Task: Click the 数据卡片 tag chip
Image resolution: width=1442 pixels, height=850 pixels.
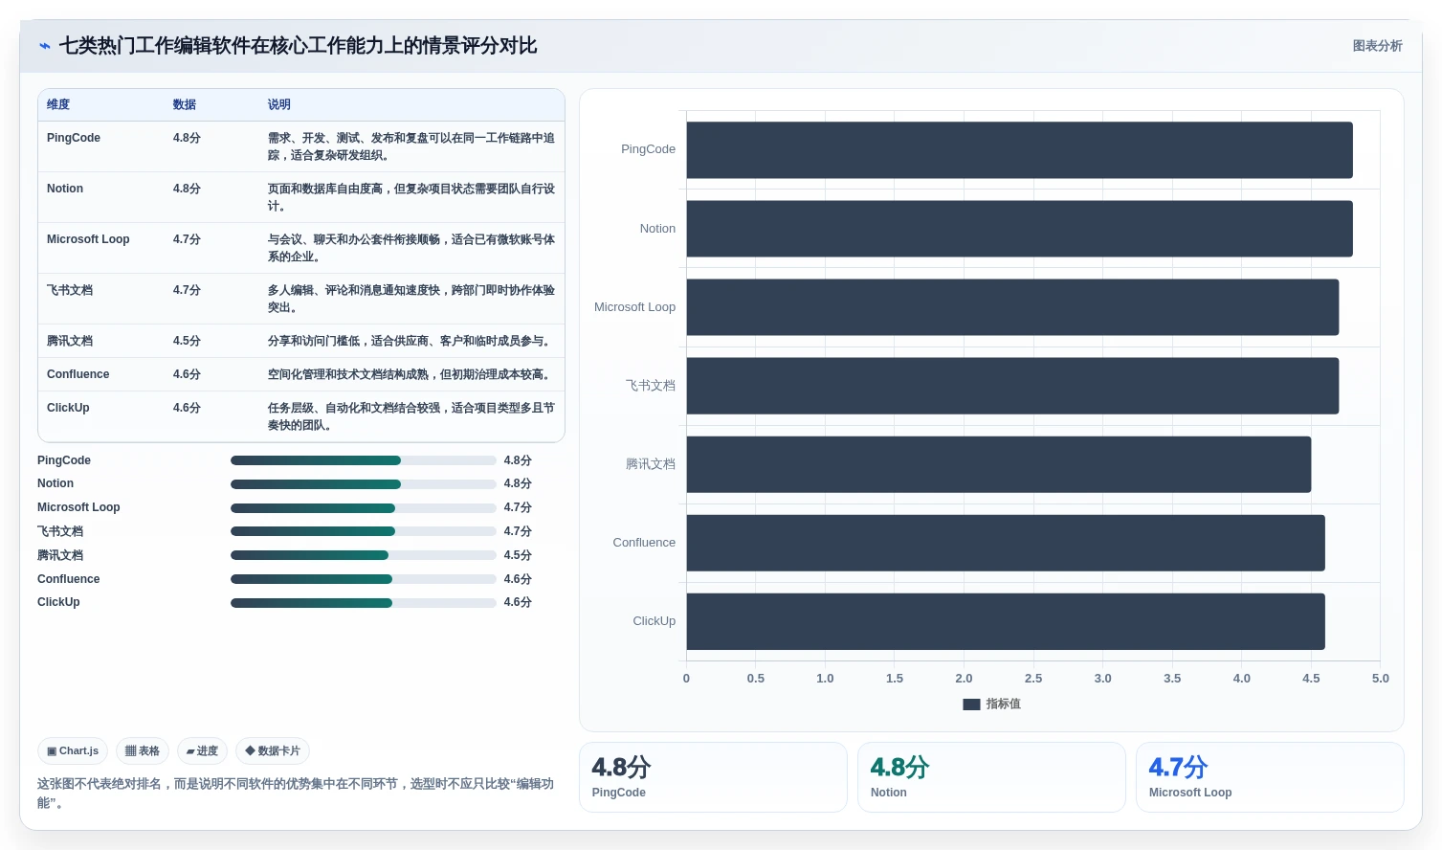Action: click(x=273, y=751)
